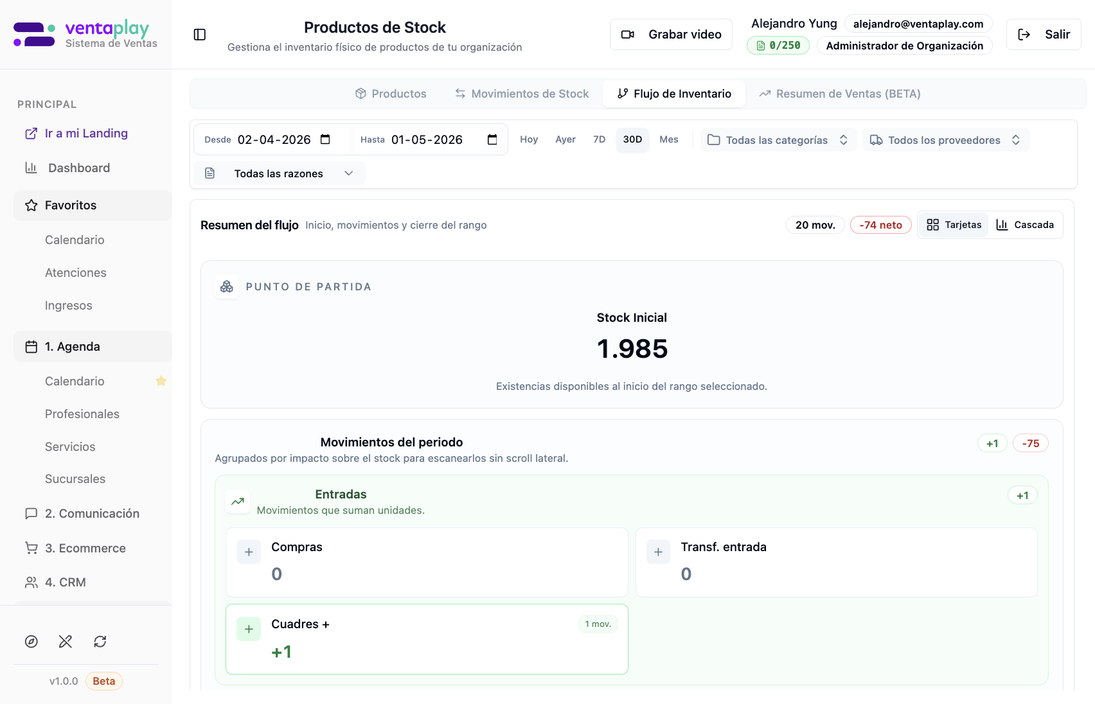Screen dimensions: 1095x704
Task: Open Calendario under Favoritos
Action: tap(75, 240)
